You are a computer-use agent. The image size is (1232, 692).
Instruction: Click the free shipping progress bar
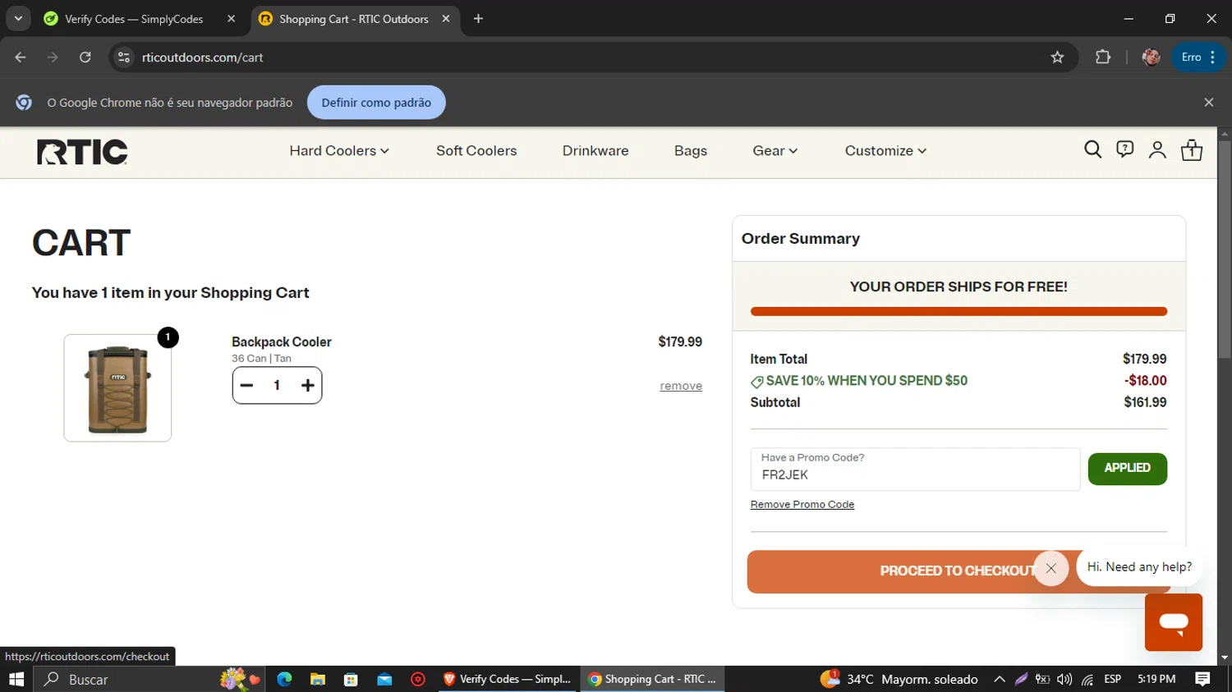(x=958, y=311)
